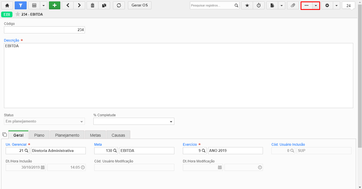Open attachments paperclip icon
The image size is (362, 189).
[x=293, y=5]
